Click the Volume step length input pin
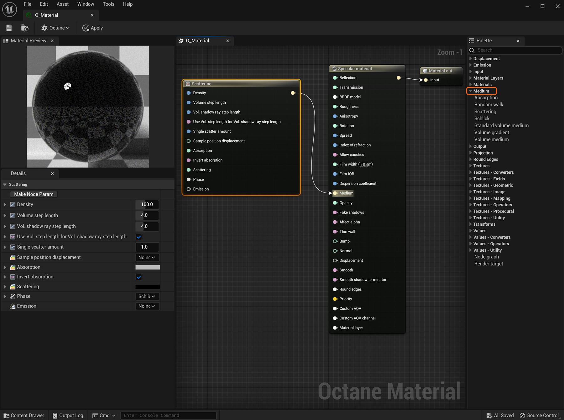This screenshot has width=564, height=420. pos(189,102)
